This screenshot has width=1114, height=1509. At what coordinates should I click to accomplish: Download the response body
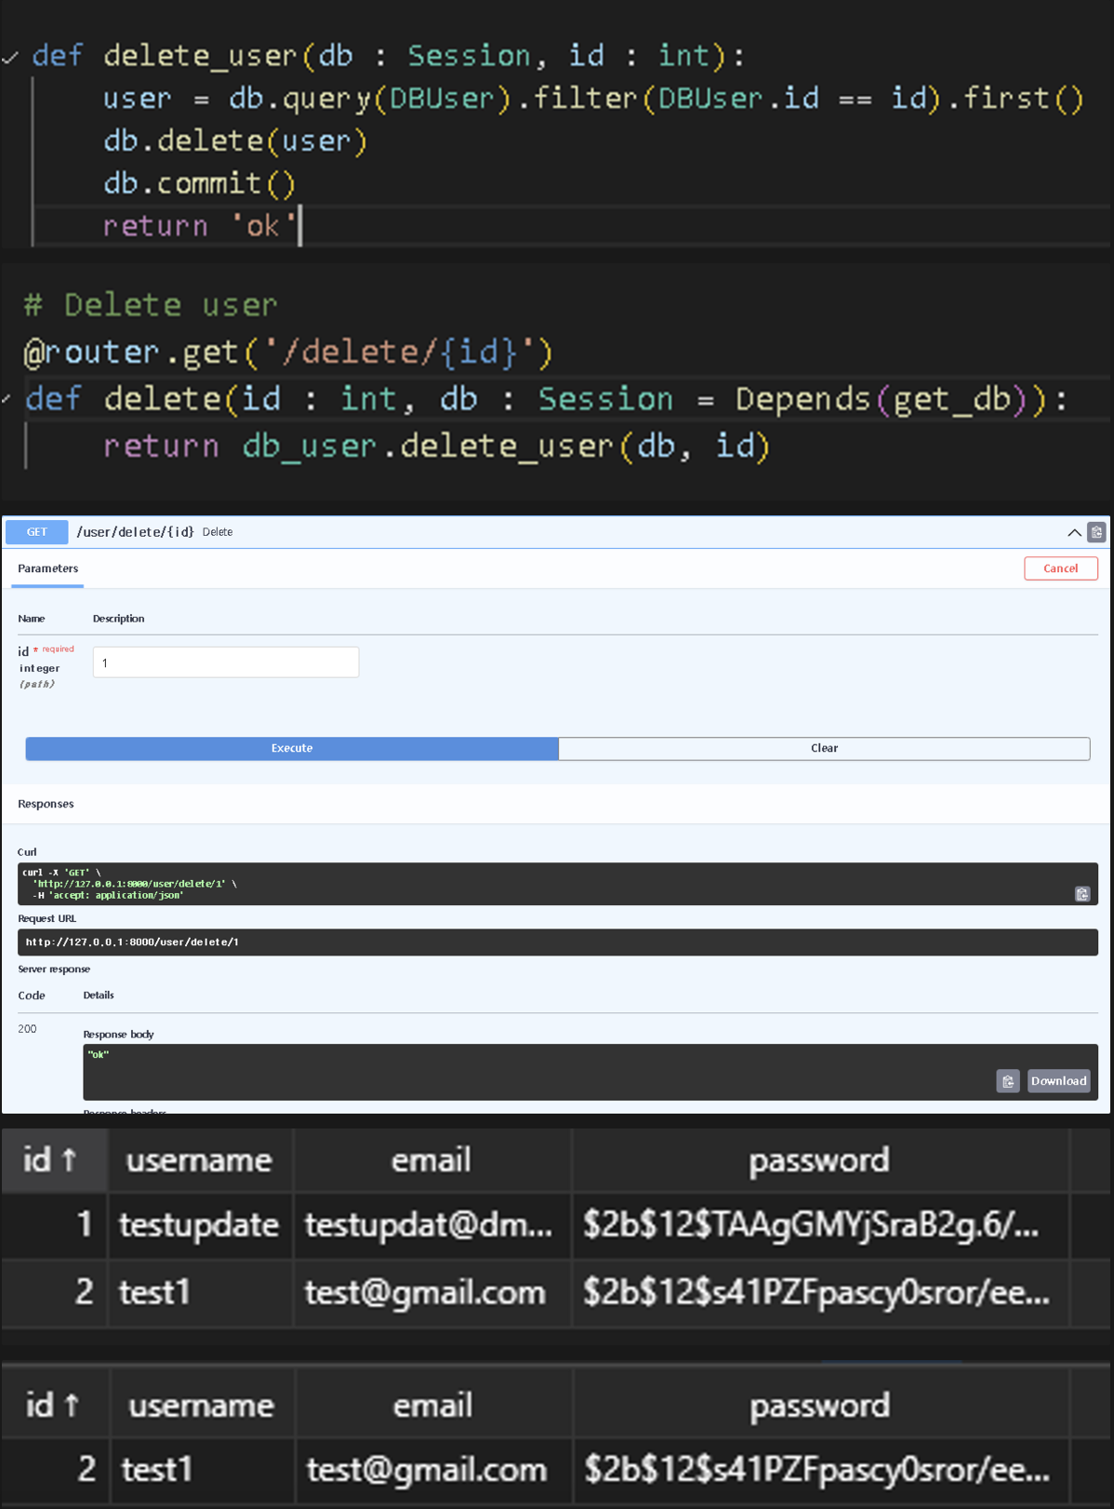tap(1058, 1081)
